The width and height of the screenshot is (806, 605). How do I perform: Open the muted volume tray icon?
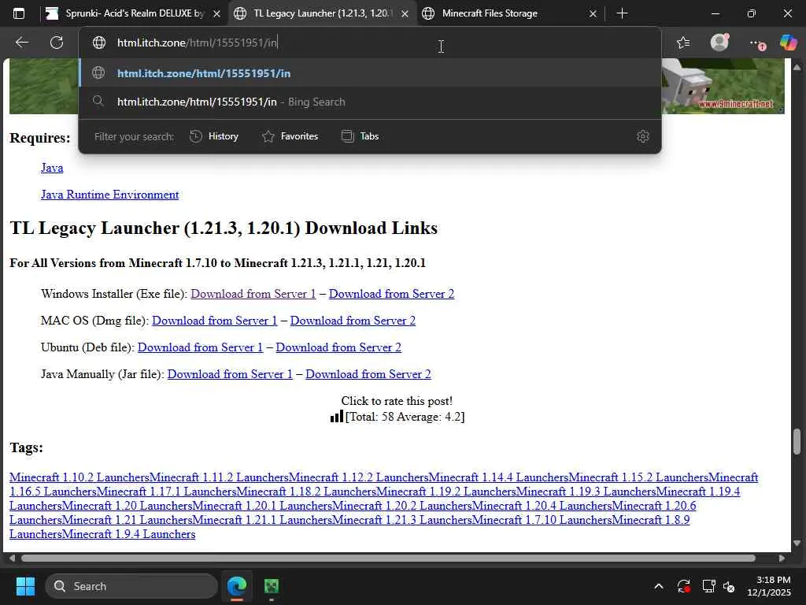(x=729, y=586)
